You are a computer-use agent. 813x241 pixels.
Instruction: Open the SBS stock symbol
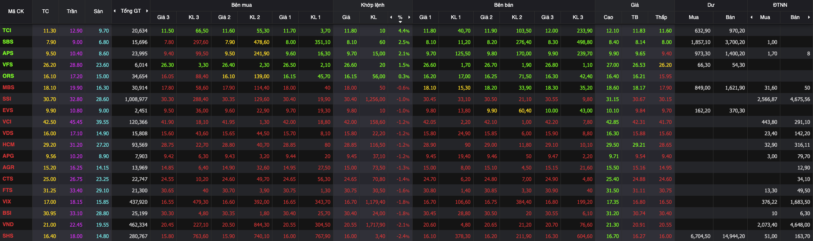8,42
